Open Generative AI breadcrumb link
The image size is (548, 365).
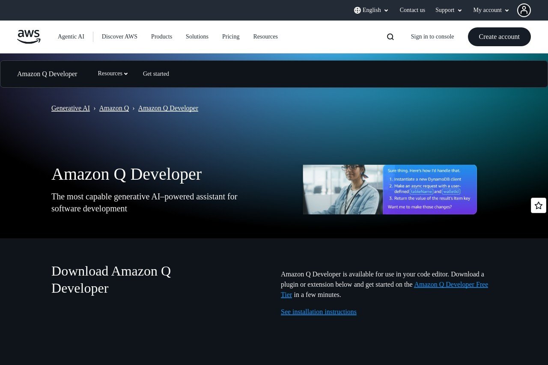pyautogui.click(x=71, y=108)
